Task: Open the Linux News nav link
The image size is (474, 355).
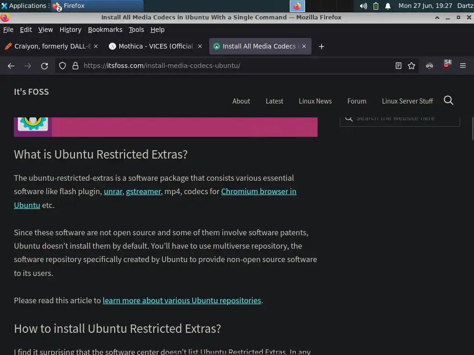Action: click(x=315, y=101)
